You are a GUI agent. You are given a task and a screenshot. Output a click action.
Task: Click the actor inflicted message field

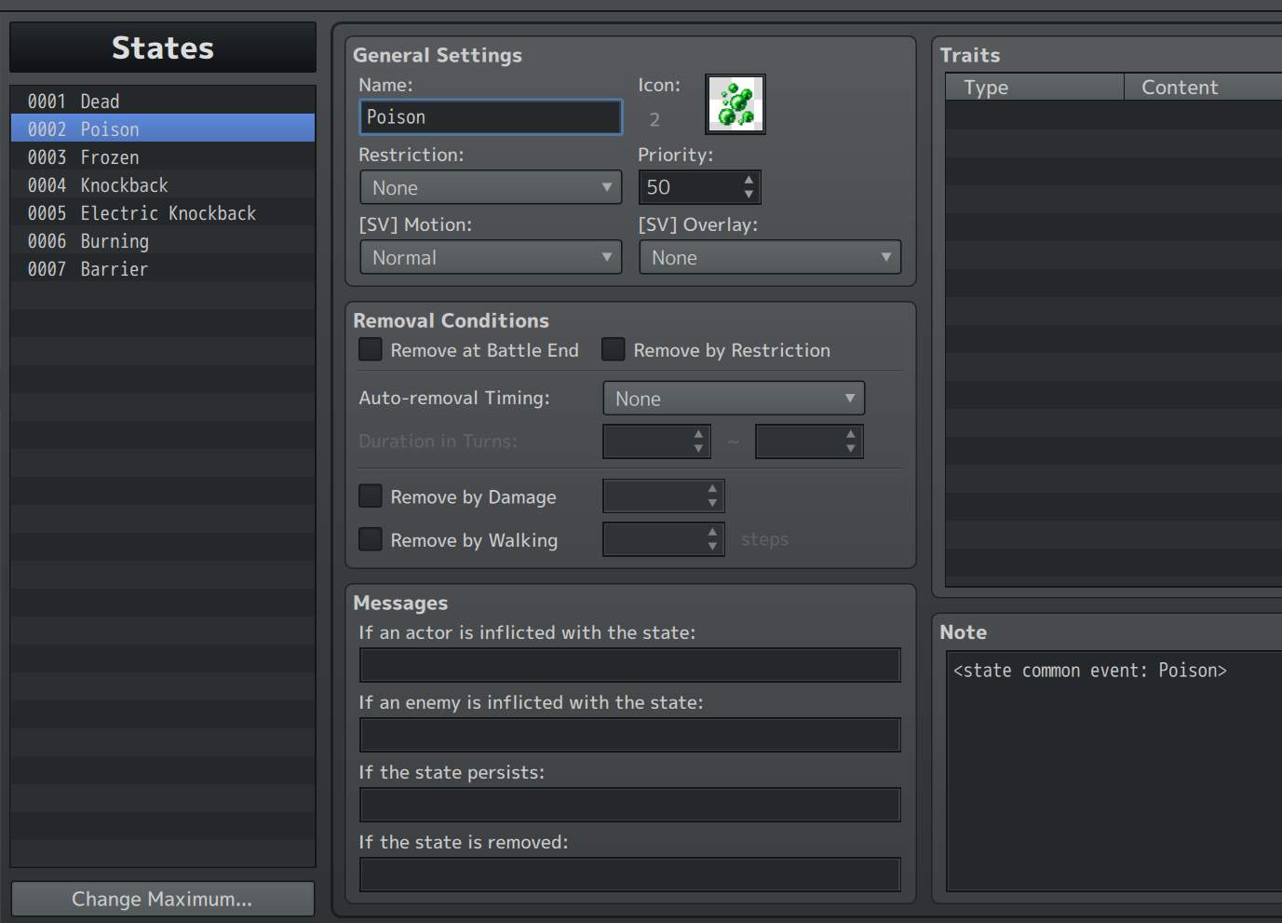[630, 665]
